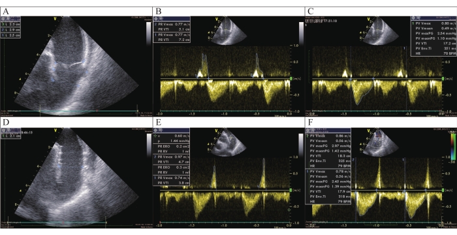Select the PR VTI 3.8 cm row in panel E
This screenshot has height=235, width=457.
(172, 183)
